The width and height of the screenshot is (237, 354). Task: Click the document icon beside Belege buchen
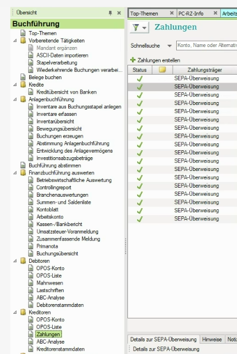pyautogui.click(x=23, y=77)
